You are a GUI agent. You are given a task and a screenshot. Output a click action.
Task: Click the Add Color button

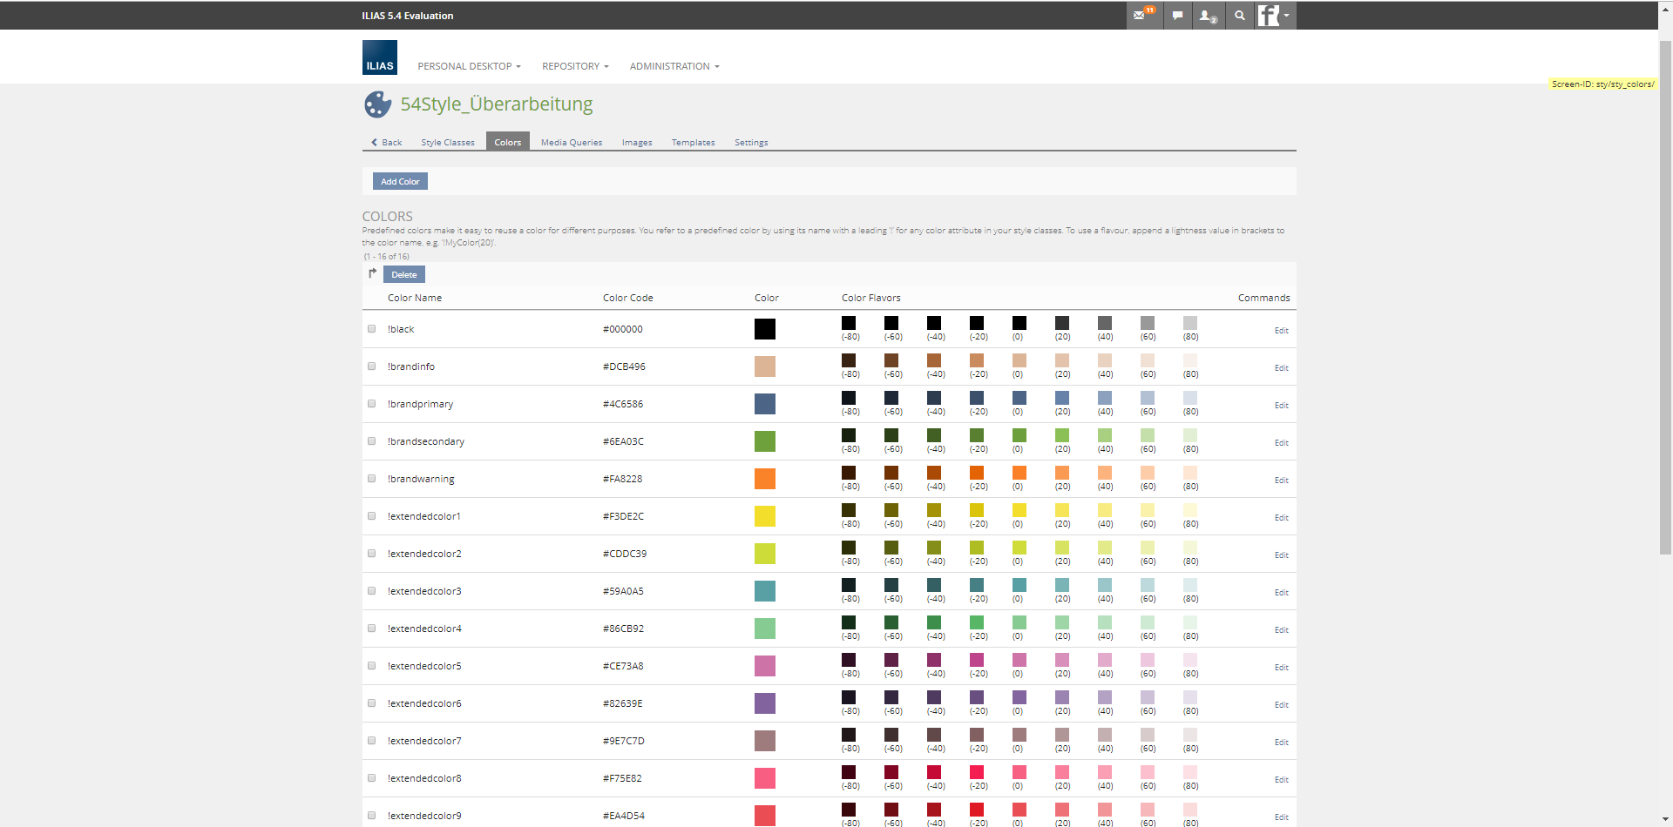[x=400, y=181]
